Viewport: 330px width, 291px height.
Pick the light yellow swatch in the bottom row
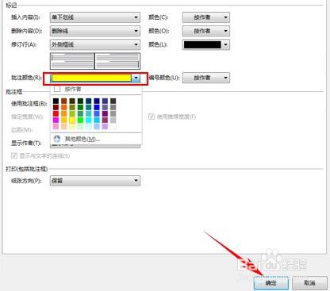[72, 126]
